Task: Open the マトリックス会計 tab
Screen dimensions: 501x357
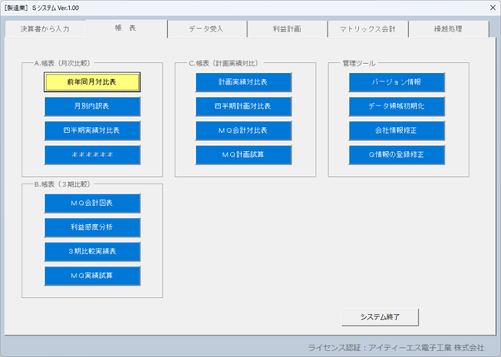Action: pos(367,29)
